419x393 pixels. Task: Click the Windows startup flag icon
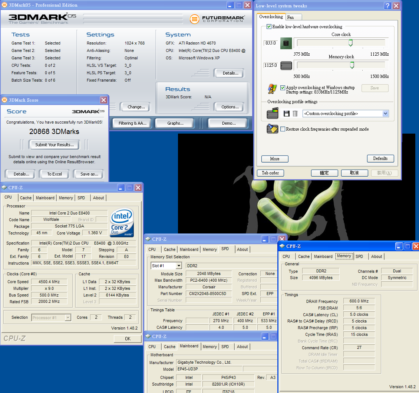click(x=273, y=89)
